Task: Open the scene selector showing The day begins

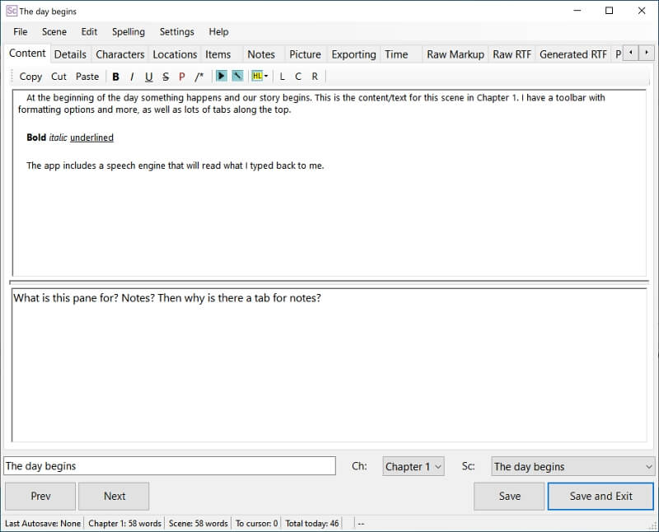Action: click(x=573, y=466)
